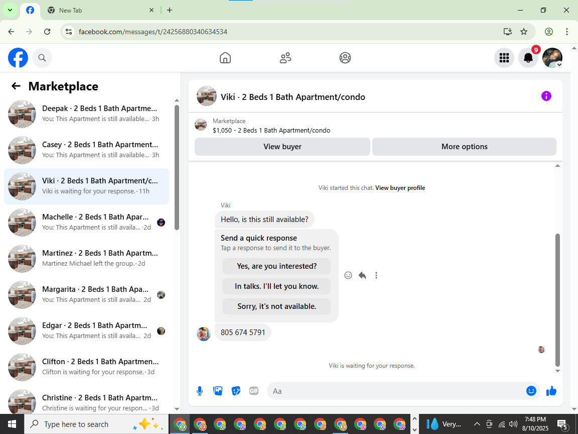Click Viki's avatar beside the phone number
This screenshot has height=434, width=578.
coord(204,334)
